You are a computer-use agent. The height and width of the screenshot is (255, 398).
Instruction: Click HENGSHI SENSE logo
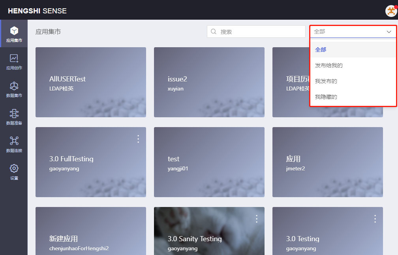[x=37, y=11]
